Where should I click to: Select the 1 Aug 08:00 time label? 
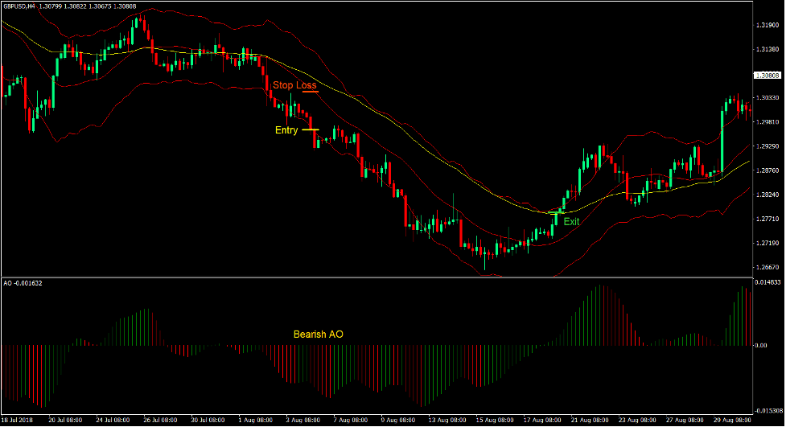click(256, 421)
